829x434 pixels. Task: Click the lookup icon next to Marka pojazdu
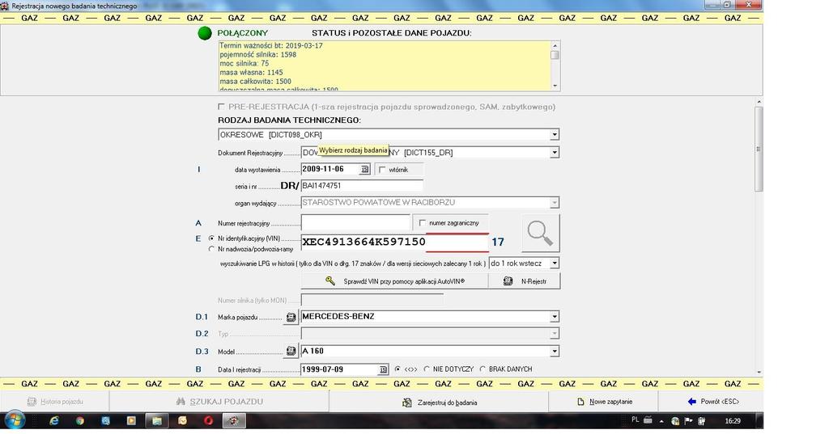pyautogui.click(x=291, y=318)
